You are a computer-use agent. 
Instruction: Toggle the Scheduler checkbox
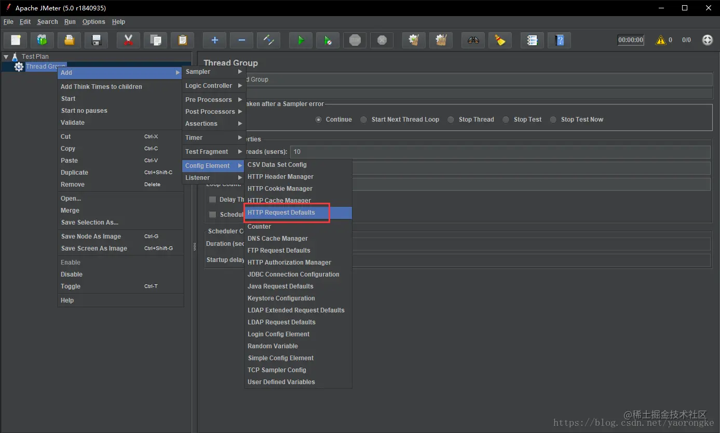pyautogui.click(x=212, y=215)
